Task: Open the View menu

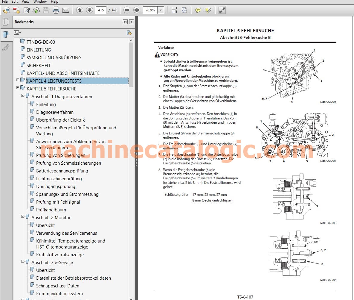Action: click(25, 1)
